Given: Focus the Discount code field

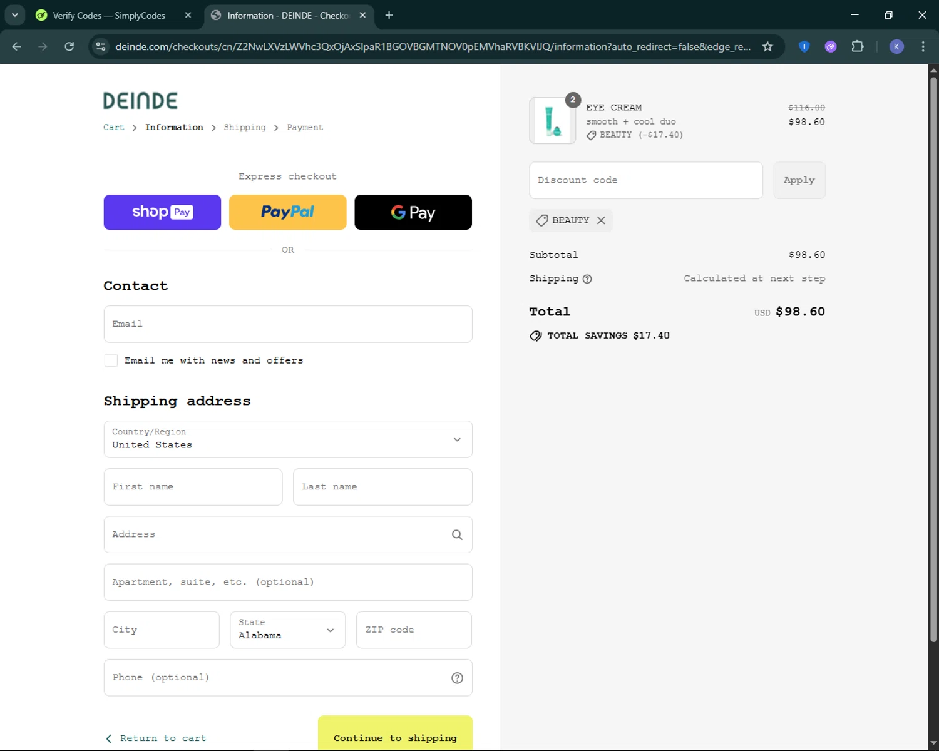Looking at the screenshot, I should [x=646, y=180].
